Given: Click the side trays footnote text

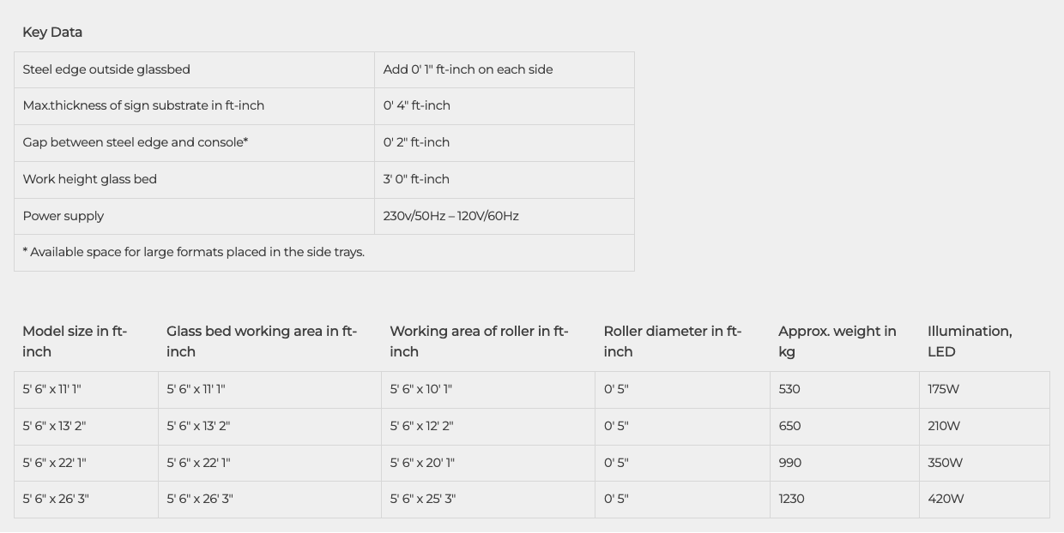Looking at the screenshot, I should tap(194, 252).
